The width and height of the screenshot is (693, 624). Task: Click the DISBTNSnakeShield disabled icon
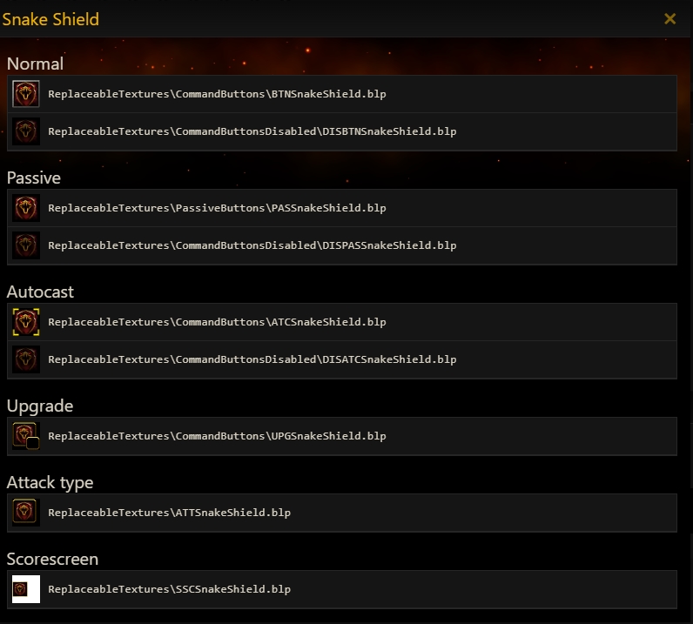coord(26,131)
